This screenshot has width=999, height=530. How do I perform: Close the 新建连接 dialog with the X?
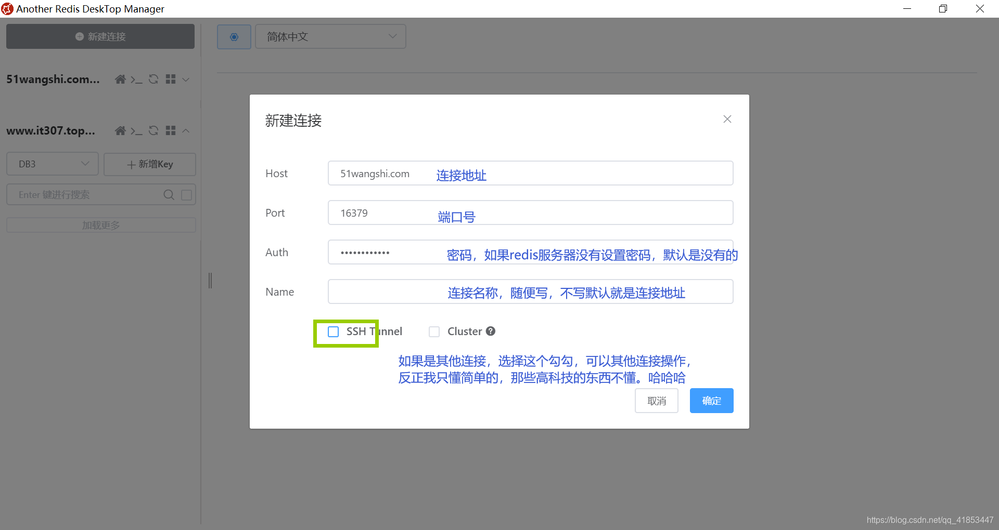(x=727, y=120)
